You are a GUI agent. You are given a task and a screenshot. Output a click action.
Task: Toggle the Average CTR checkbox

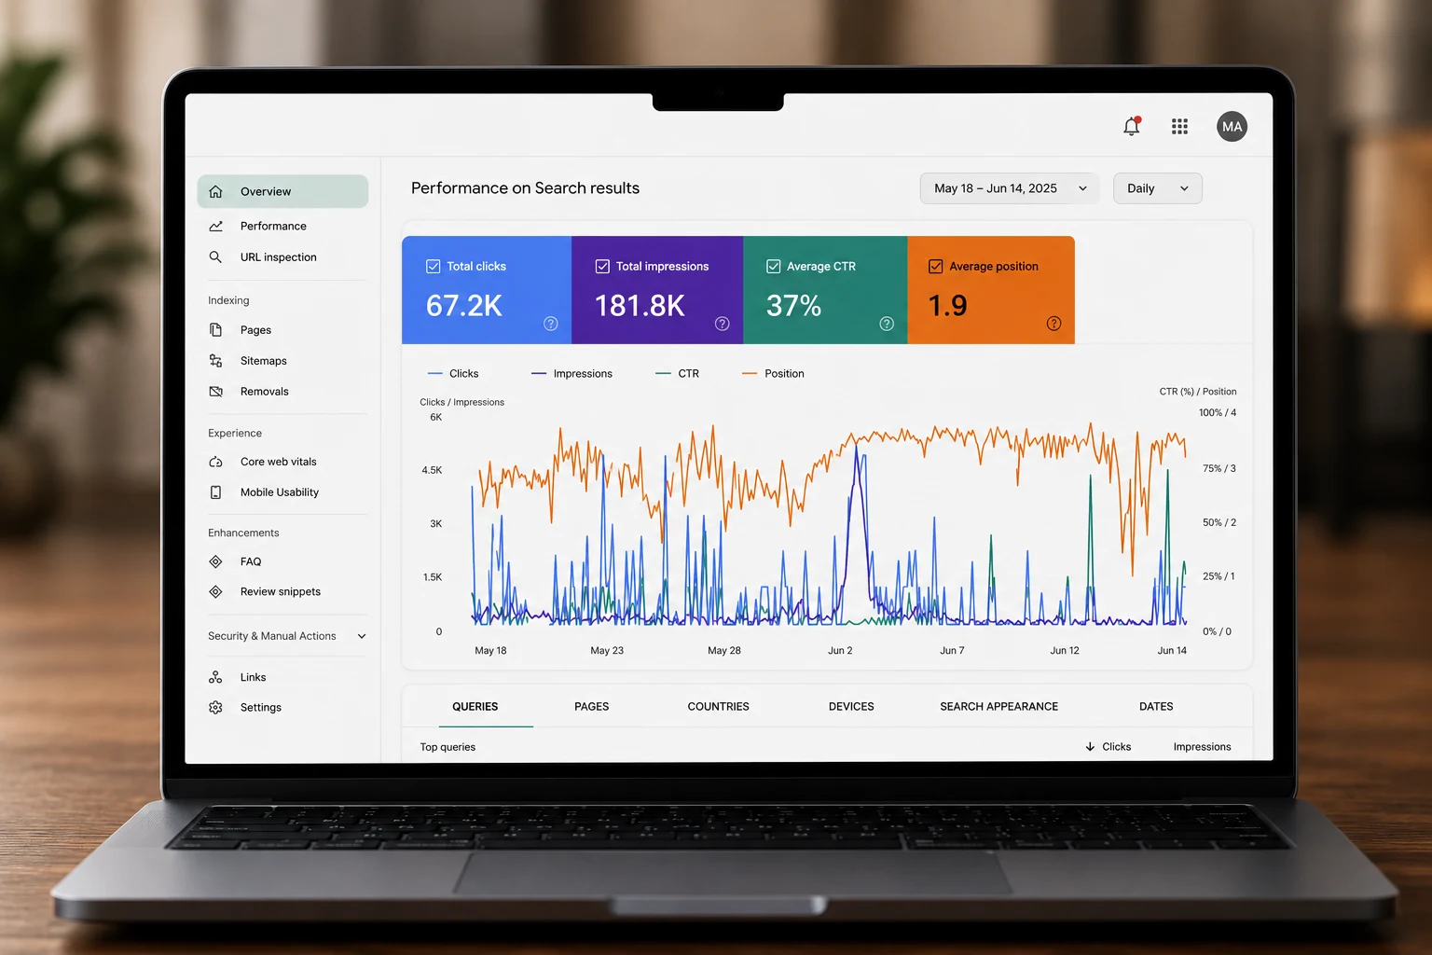pyautogui.click(x=773, y=266)
